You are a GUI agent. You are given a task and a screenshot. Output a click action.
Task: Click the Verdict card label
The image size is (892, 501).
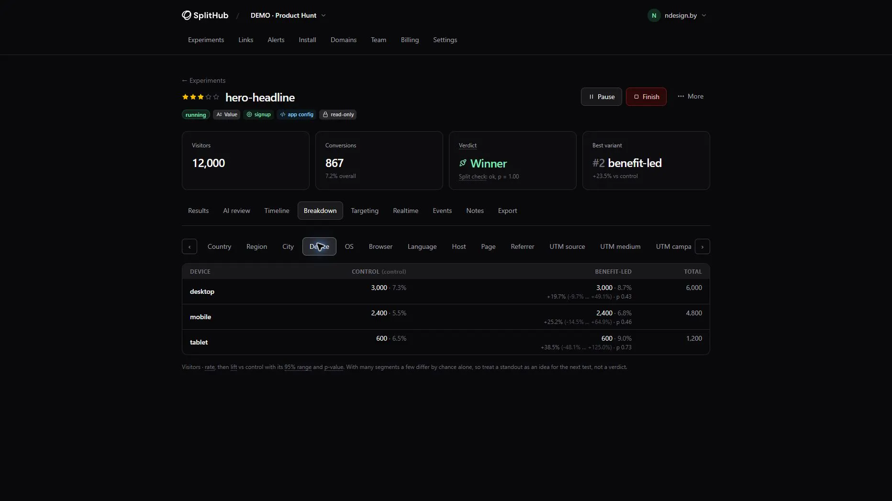[468, 145]
